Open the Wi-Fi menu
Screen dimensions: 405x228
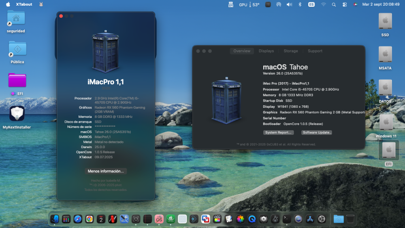pyautogui.click(x=323, y=4)
